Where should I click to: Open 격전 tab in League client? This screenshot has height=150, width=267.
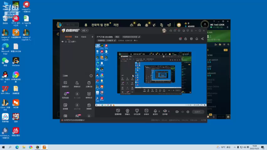point(116,25)
